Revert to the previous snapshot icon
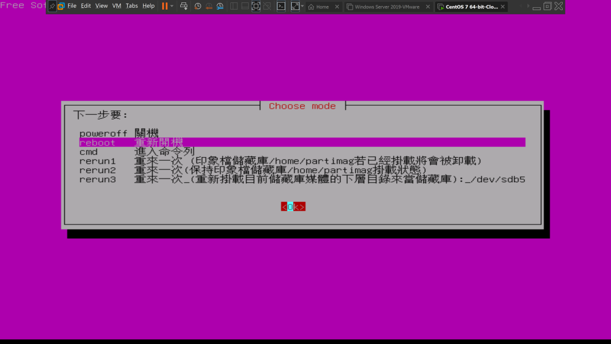Image resolution: width=611 pixels, height=344 pixels. [209, 6]
